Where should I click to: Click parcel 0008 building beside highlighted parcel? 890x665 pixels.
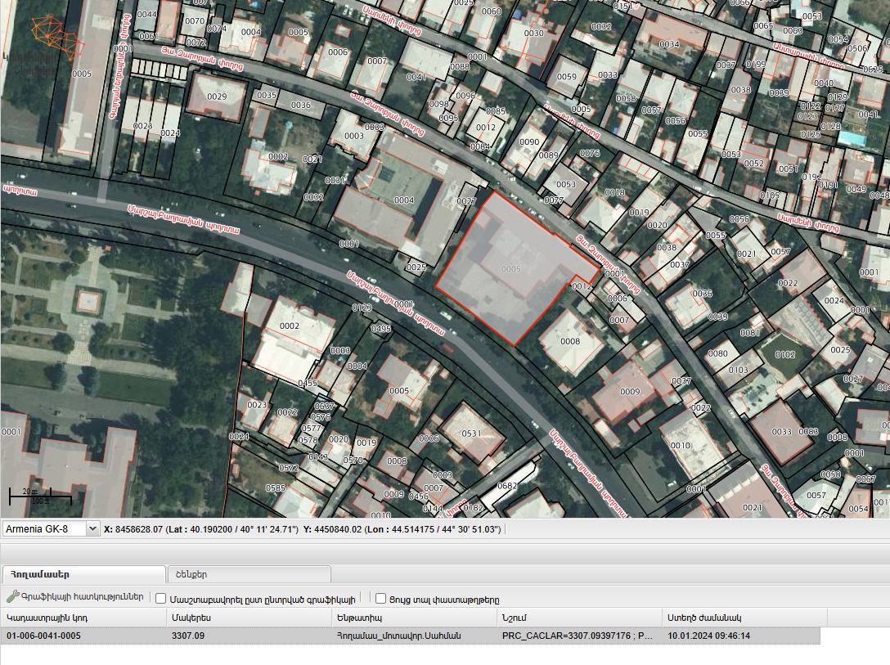570,341
